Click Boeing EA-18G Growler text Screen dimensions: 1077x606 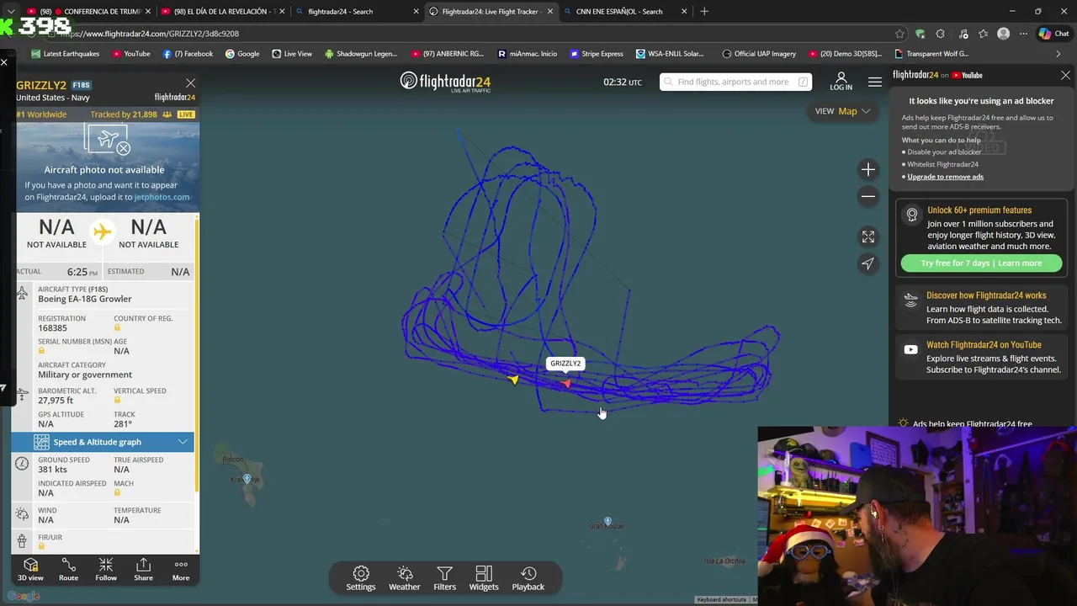pos(84,299)
